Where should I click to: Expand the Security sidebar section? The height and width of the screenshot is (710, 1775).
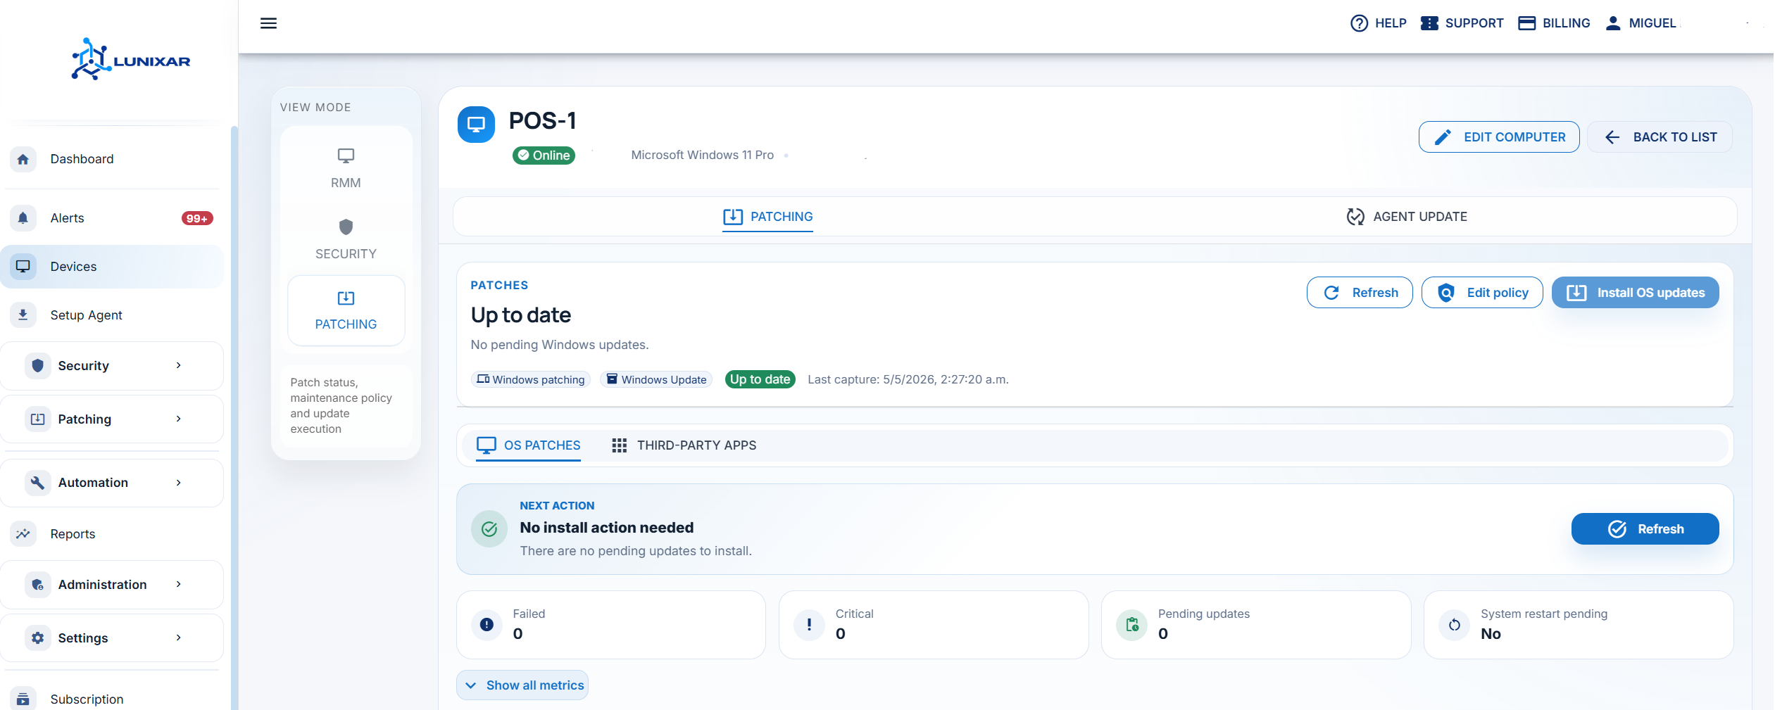[x=113, y=365]
